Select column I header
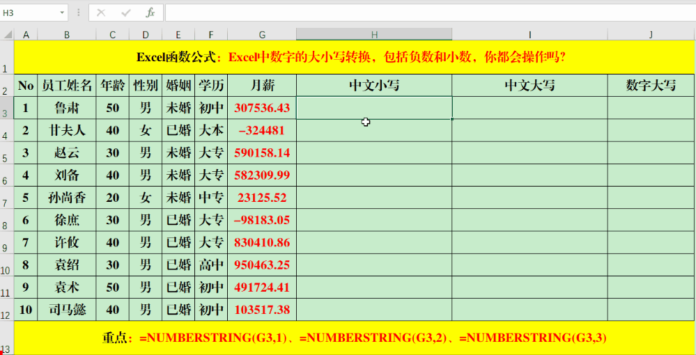696x355 pixels. pos(530,35)
